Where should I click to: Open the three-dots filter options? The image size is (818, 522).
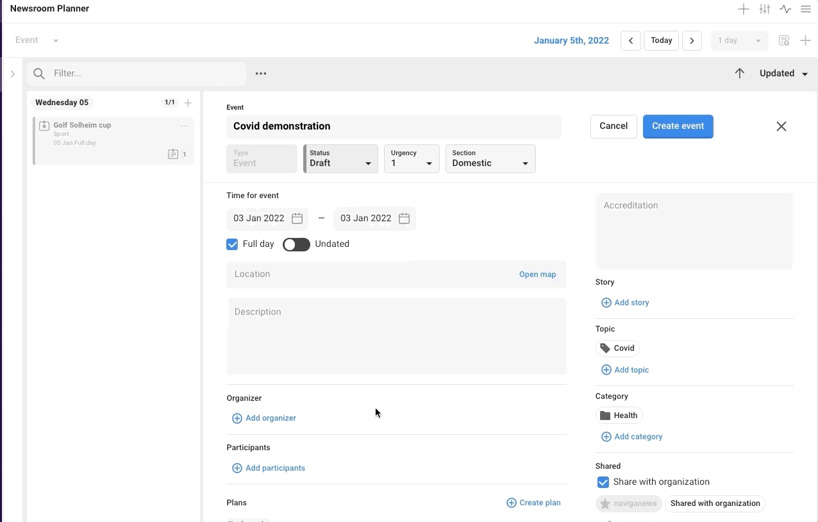261,74
